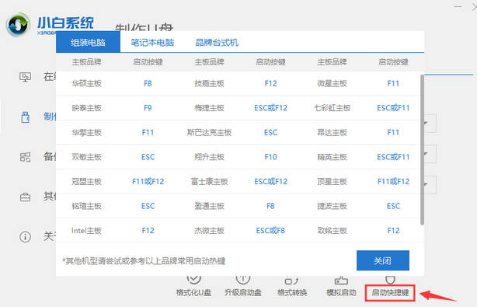This screenshot has width=477, height=307.
Task: Click the 模拟启动 label
Action: click(341, 293)
